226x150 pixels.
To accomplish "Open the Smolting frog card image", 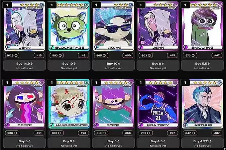I will coord(202,26).
